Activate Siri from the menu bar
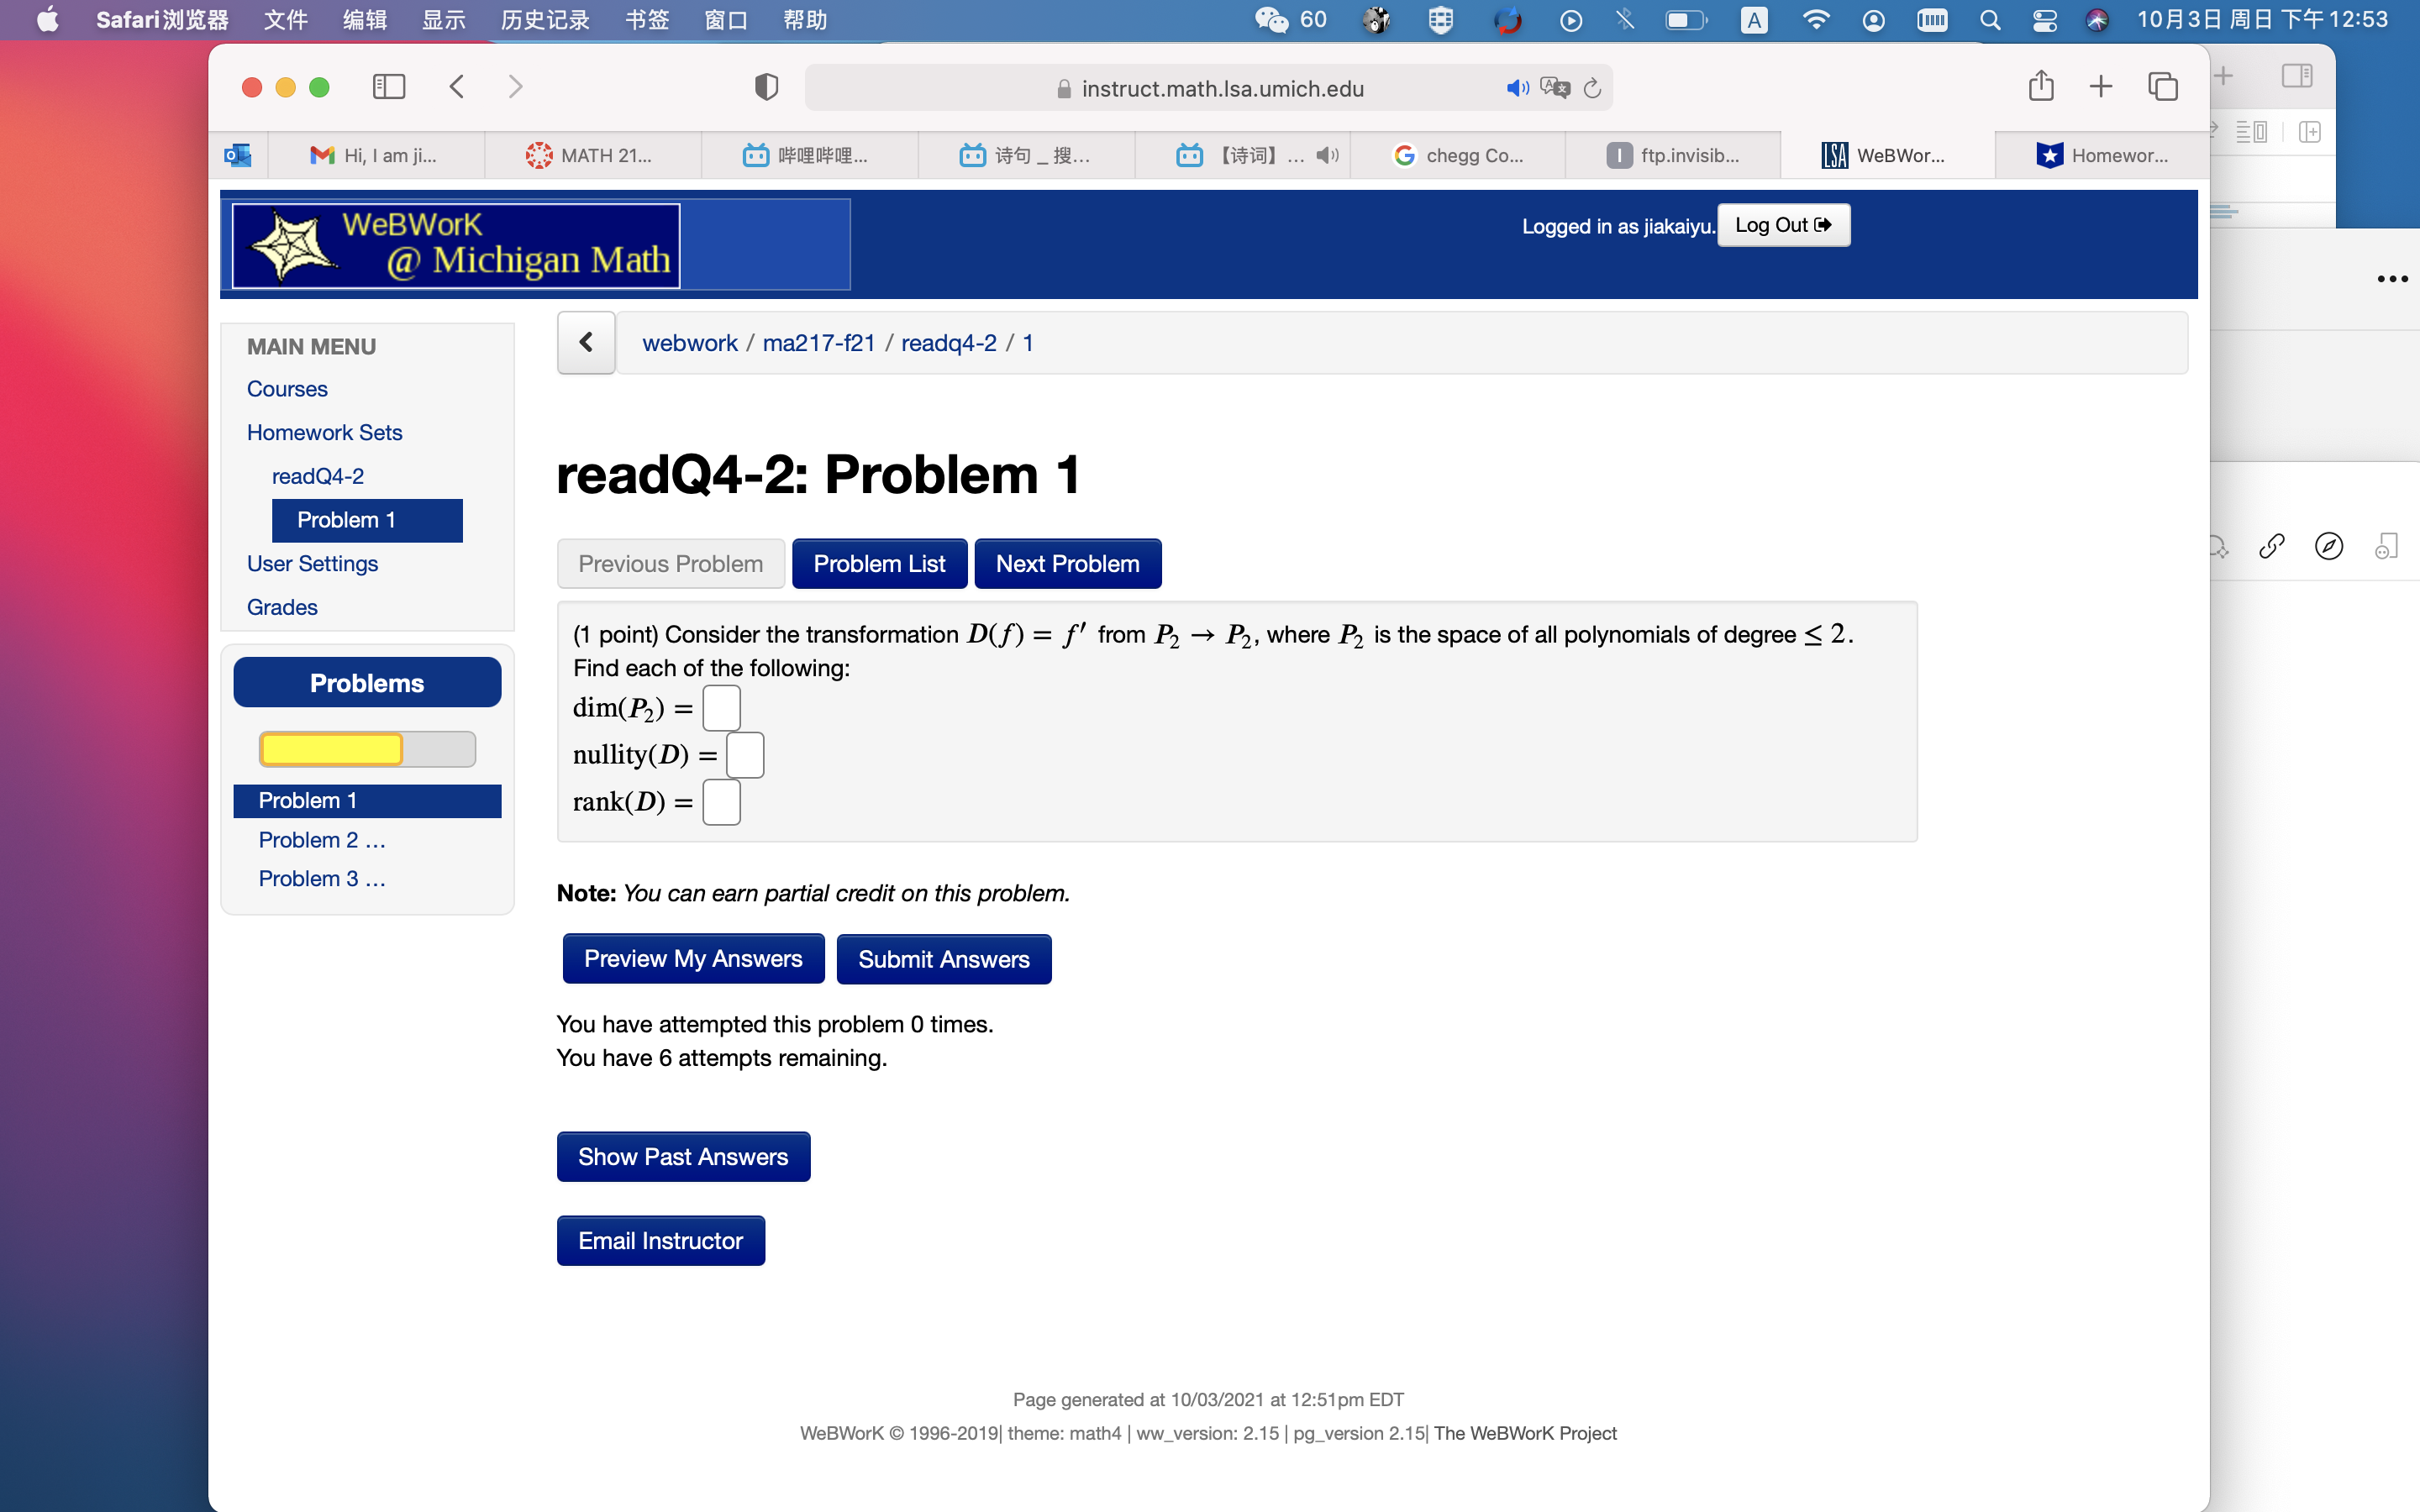This screenshot has width=2420, height=1512. [2097, 20]
